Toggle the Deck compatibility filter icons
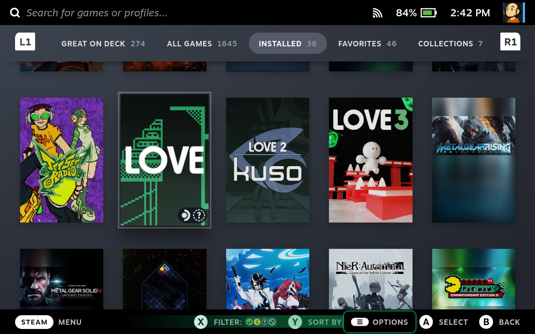Image resolution: width=535 pixels, height=334 pixels. 261,322
